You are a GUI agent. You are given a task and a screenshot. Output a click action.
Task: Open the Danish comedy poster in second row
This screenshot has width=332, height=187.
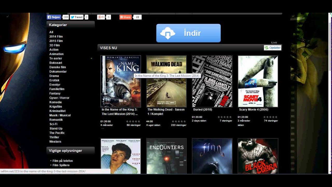click(121, 156)
